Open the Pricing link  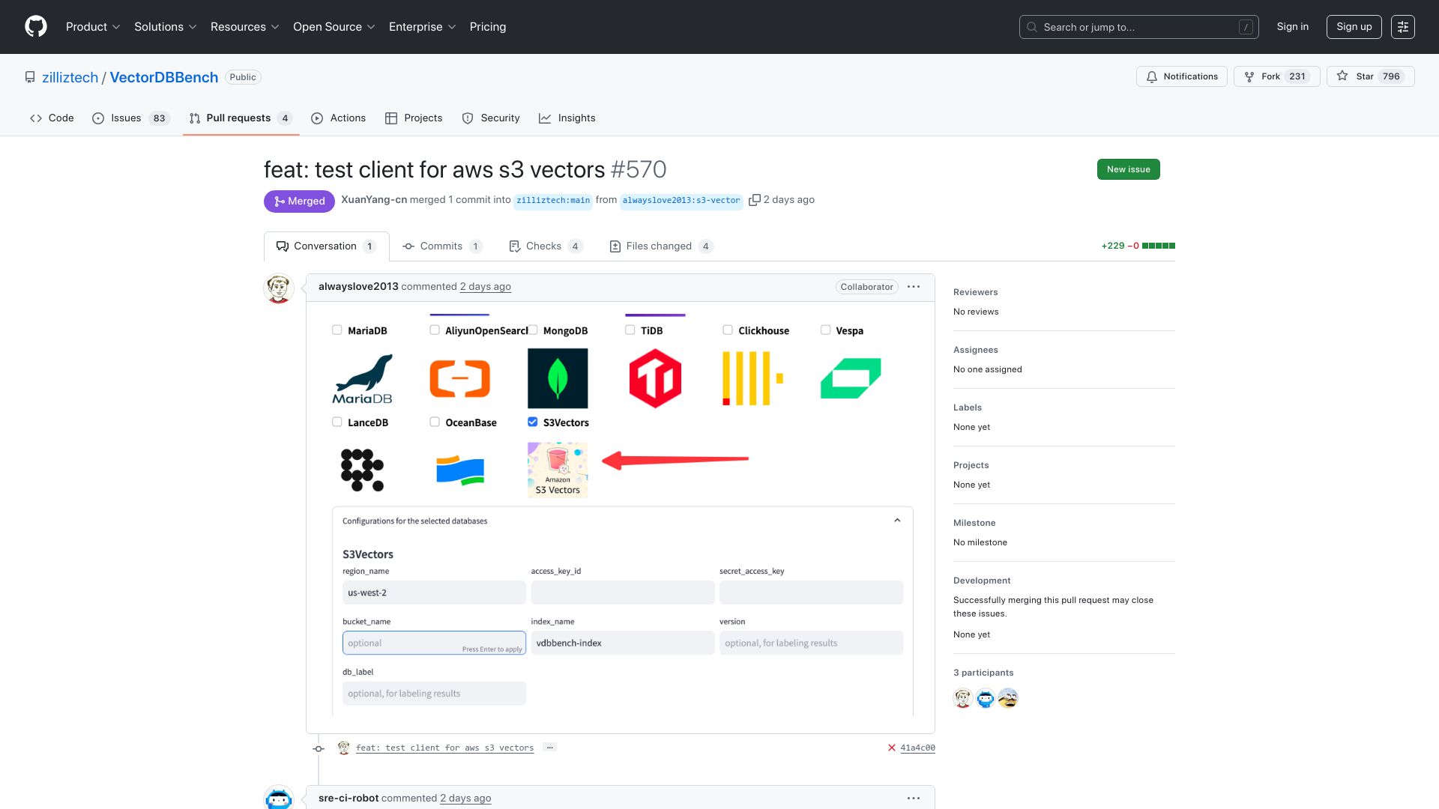pos(488,27)
